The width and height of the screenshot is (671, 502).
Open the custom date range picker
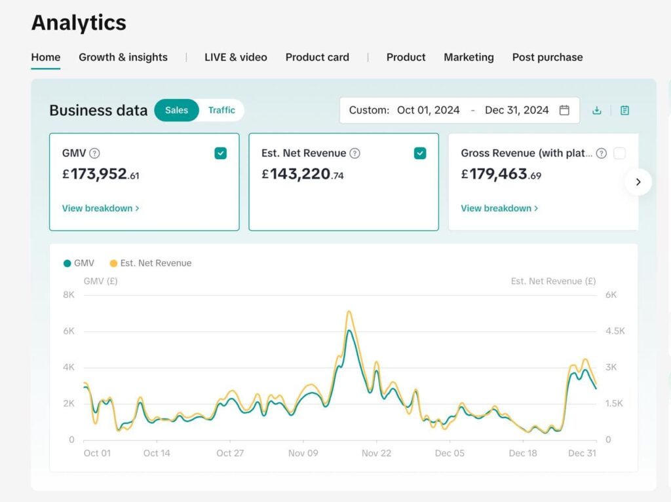point(459,110)
